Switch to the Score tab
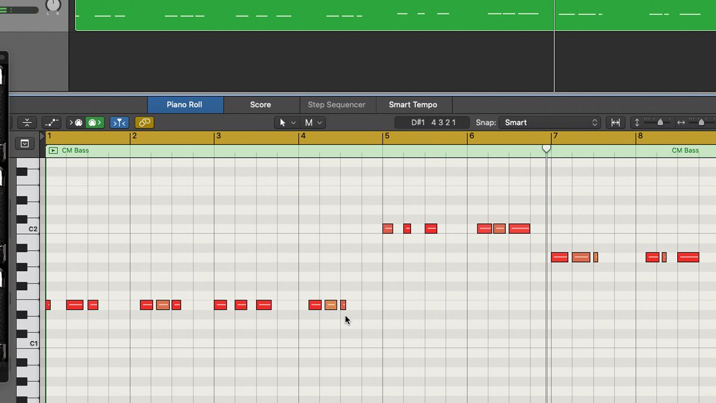Image resolution: width=716 pixels, height=403 pixels. click(261, 104)
